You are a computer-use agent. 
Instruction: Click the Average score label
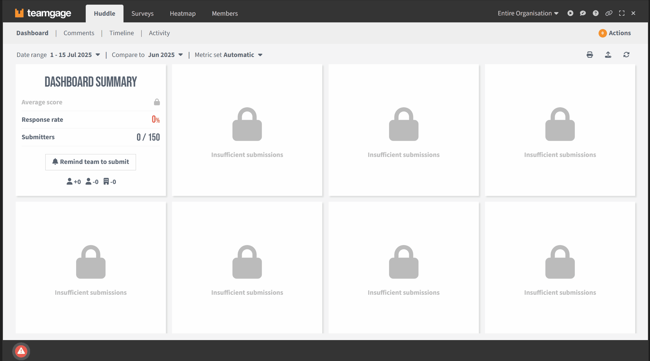(42, 102)
